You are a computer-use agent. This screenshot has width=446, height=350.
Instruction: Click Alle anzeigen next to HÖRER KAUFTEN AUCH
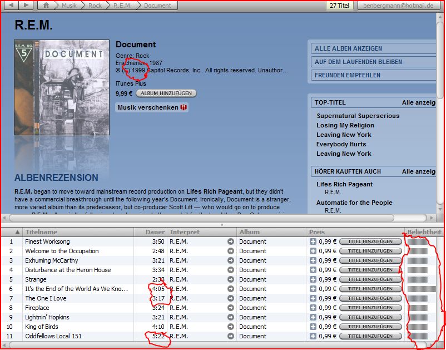pyautogui.click(x=418, y=171)
